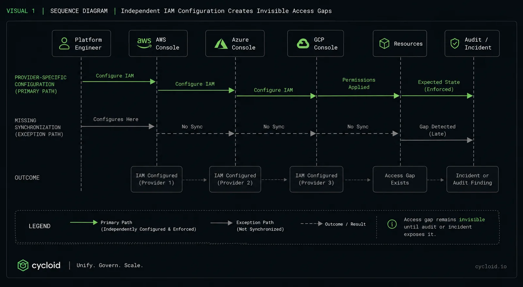
Task: Click the Platform Engineer person icon
Action: pyautogui.click(x=64, y=43)
